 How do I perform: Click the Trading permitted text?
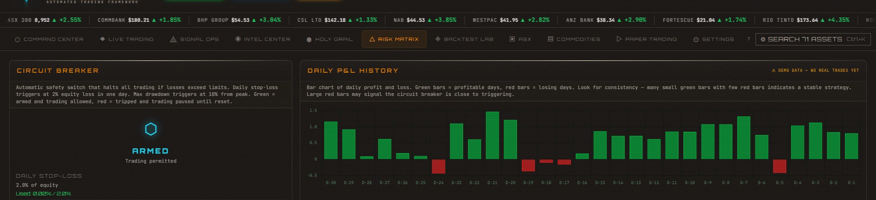tap(151, 161)
